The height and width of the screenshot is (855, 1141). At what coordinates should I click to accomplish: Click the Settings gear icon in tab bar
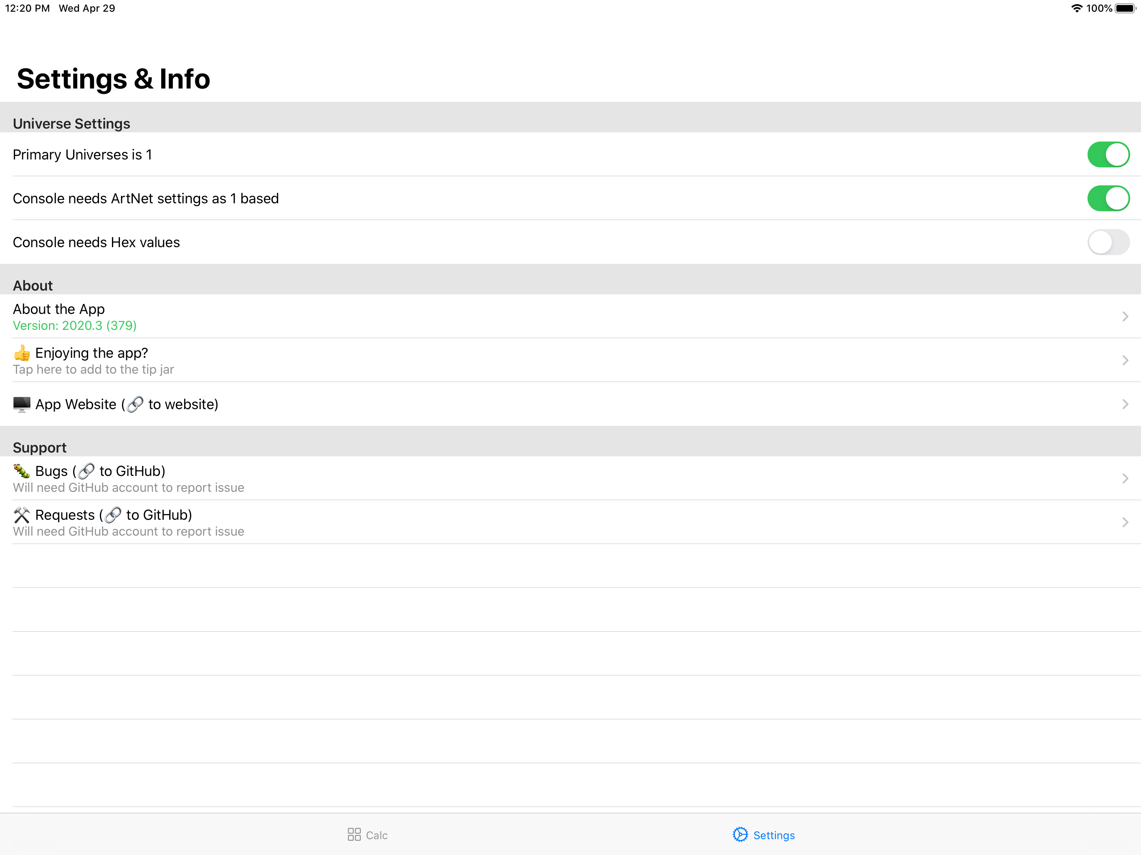coord(740,835)
